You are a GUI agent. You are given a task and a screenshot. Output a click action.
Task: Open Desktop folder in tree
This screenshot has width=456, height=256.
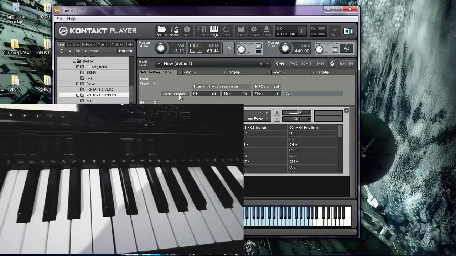pyautogui.click(x=88, y=61)
